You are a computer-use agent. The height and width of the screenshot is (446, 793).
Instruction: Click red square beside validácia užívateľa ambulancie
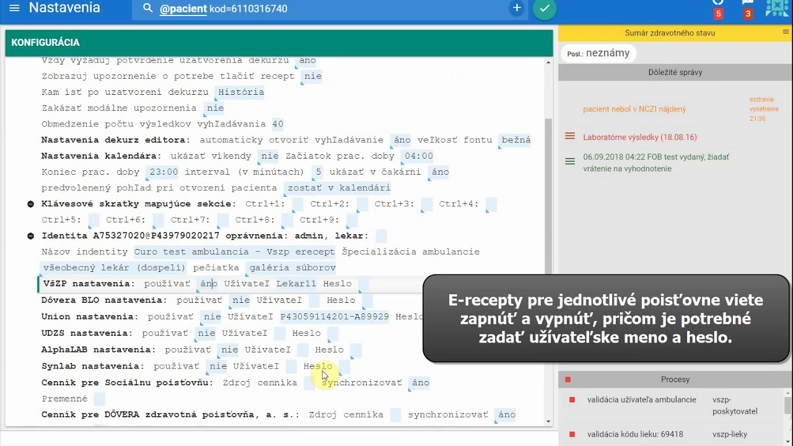tap(572, 400)
